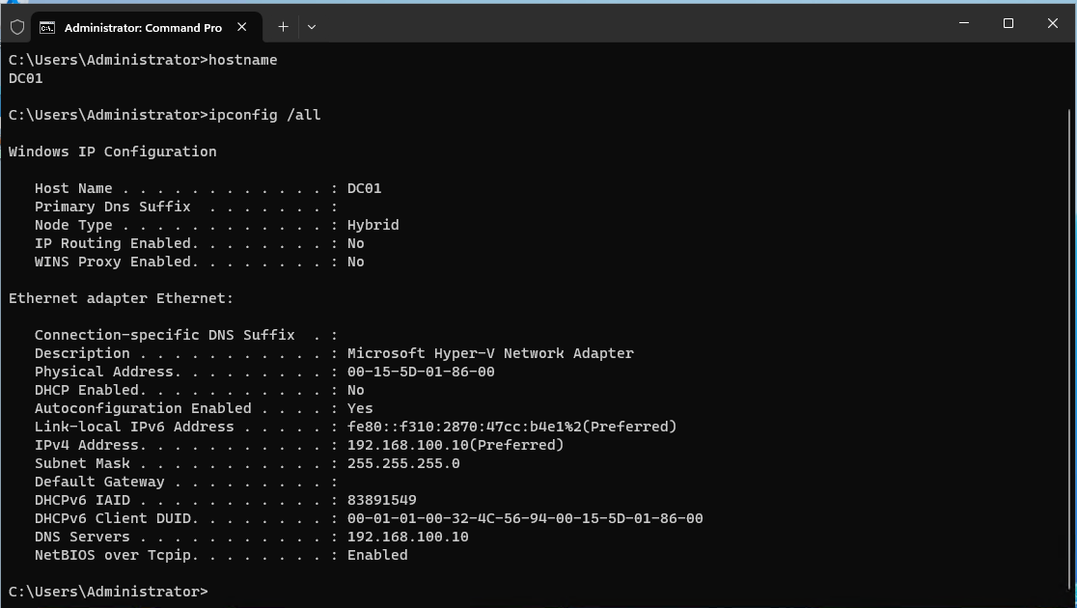Minimize the terminal window

coord(964,22)
